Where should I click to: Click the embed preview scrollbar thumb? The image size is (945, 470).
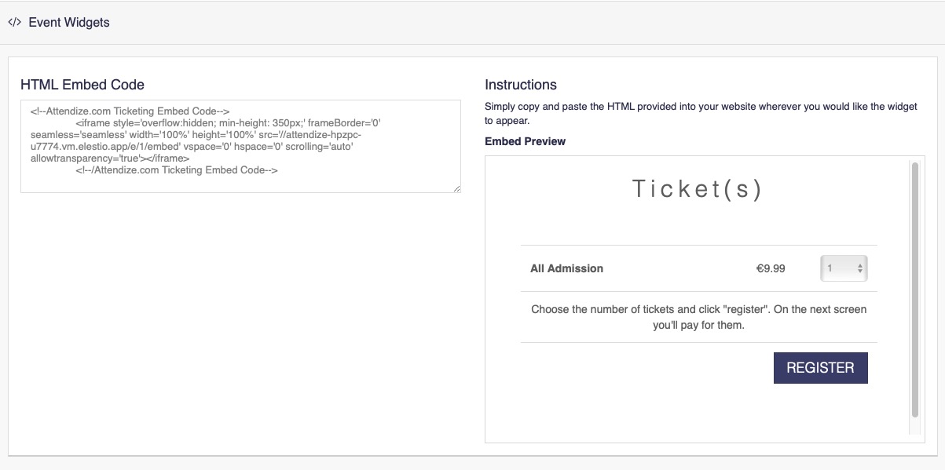tap(914, 290)
